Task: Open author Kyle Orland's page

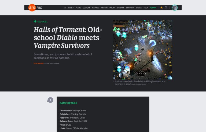Action: pos(39,63)
